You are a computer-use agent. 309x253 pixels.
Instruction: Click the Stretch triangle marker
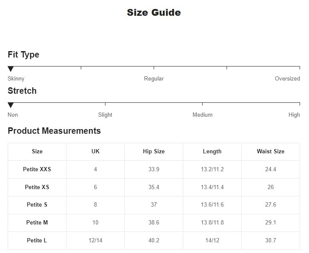pos(11,105)
